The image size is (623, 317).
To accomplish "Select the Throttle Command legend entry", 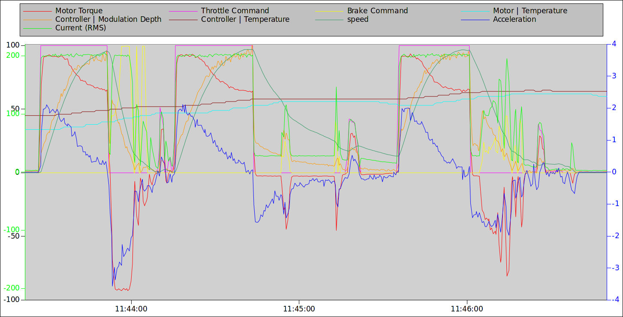I will click(235, 11).
